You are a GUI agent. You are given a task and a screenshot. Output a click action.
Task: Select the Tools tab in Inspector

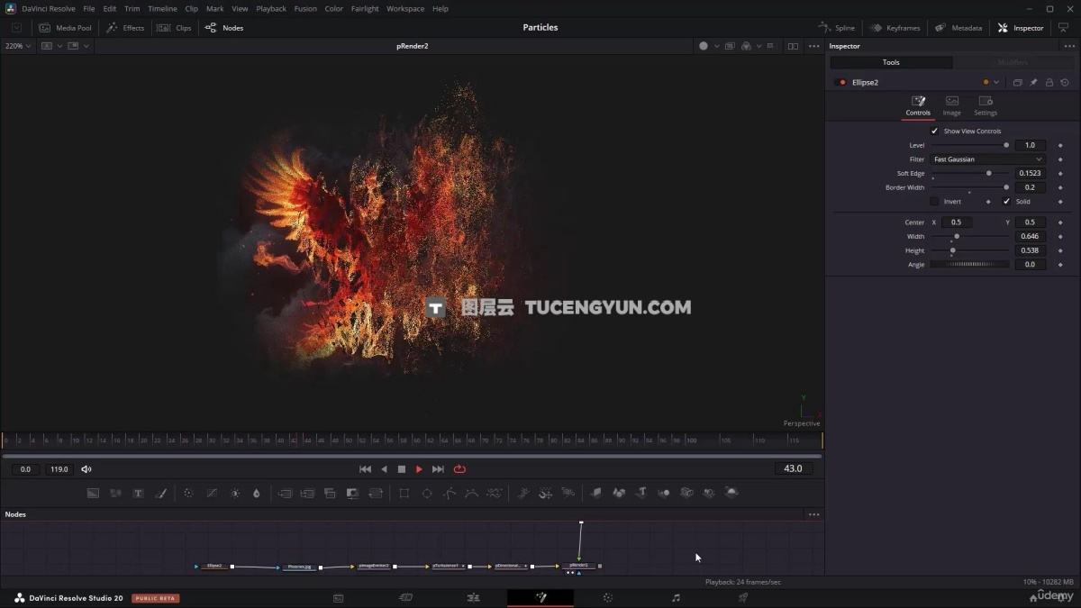(891, 62)
